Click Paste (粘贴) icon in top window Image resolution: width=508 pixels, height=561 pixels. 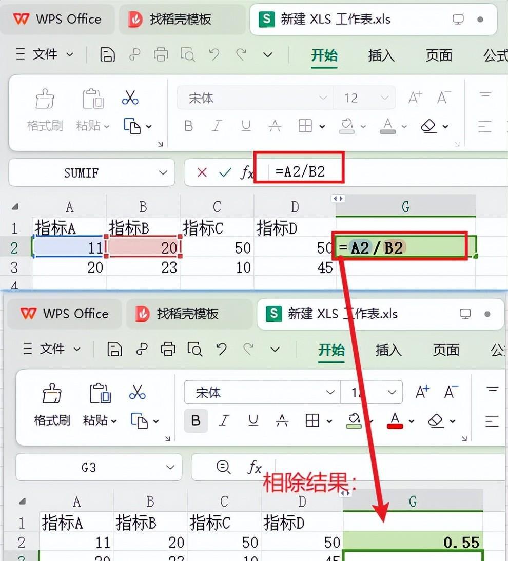coord(93,99)
